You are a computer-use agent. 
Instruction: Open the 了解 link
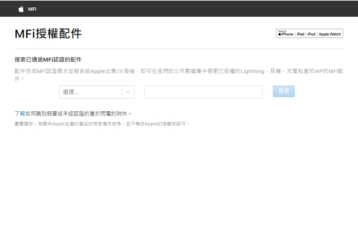coord(20,114)
